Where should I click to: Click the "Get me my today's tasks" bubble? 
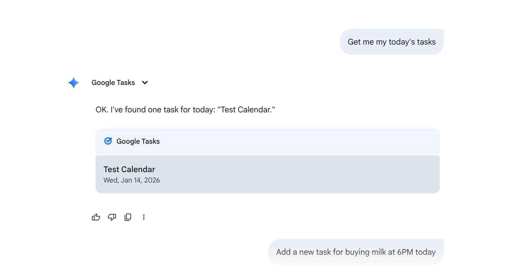[x=392, y=41]
